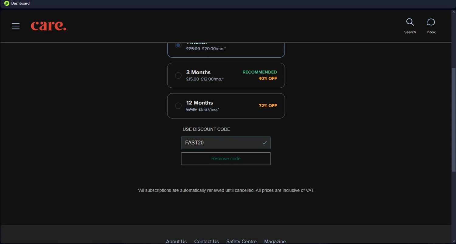Click the £12.00/mo.* price text
Image resolution: width=456 pixels, height=244 pixels.
212,79
